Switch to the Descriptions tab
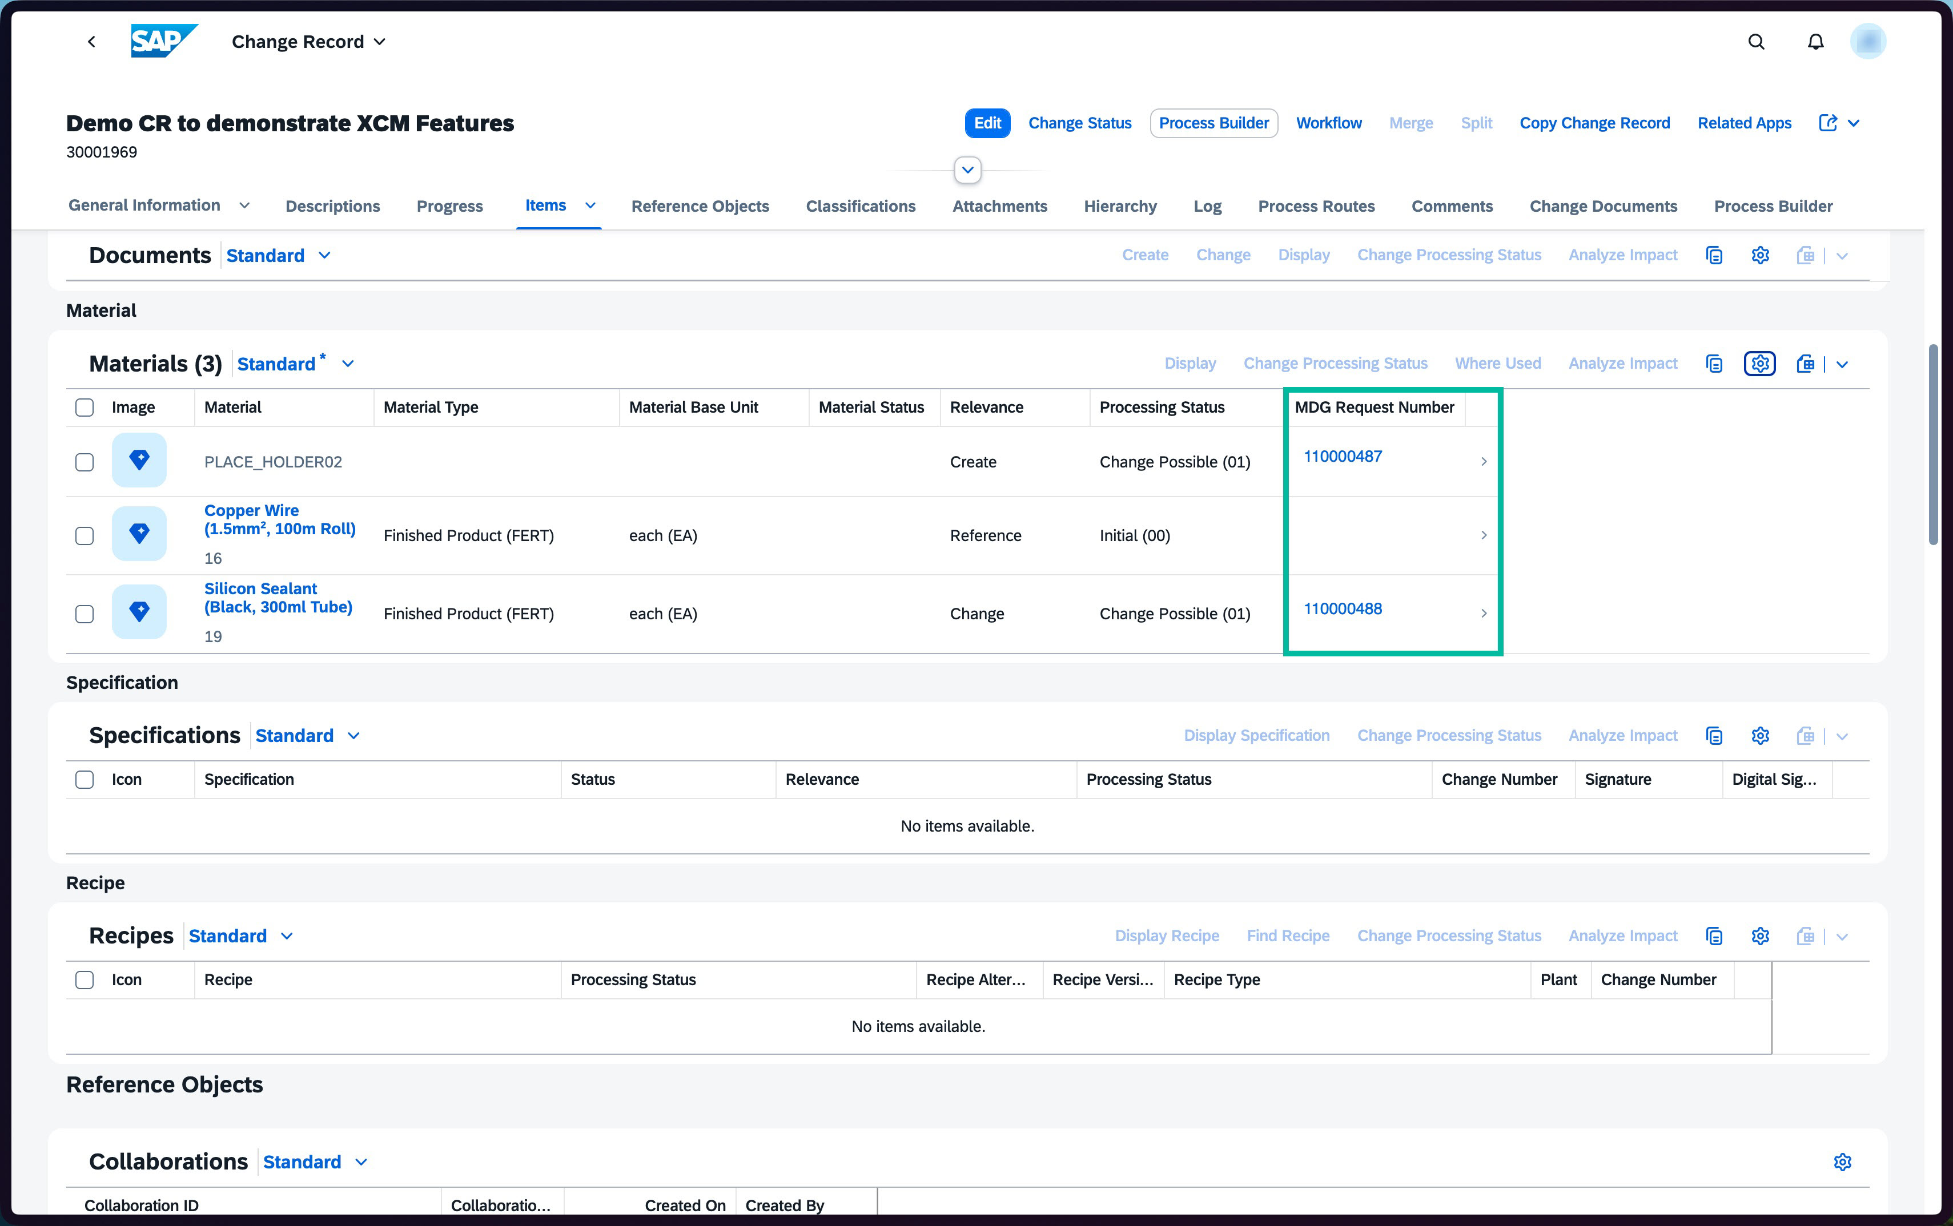 [332, 206]
